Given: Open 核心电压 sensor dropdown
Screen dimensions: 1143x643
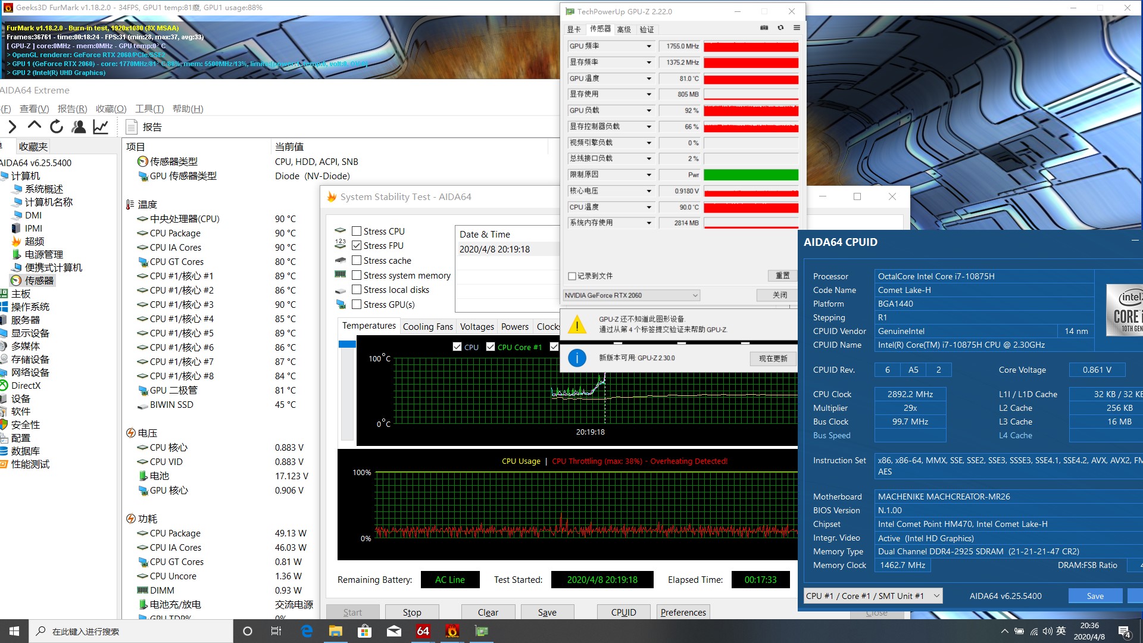Looking at the screenshot, I should 649,191.
